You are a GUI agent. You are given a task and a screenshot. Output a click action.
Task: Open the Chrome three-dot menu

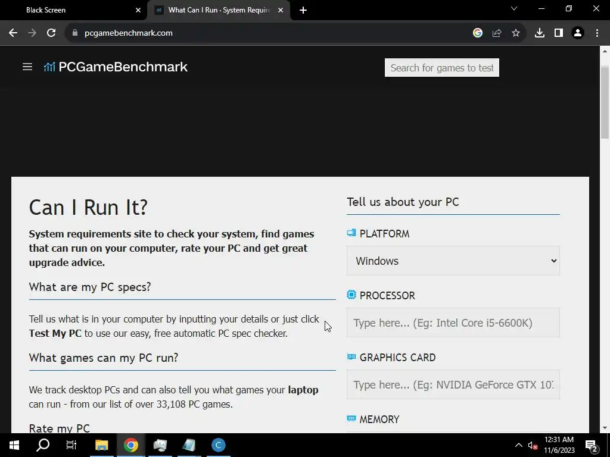[597, 33]
